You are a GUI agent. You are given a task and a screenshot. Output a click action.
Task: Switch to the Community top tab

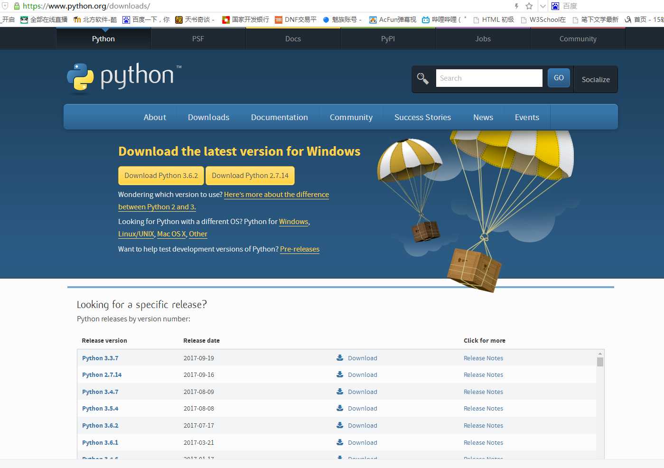(x=578, y=38)
